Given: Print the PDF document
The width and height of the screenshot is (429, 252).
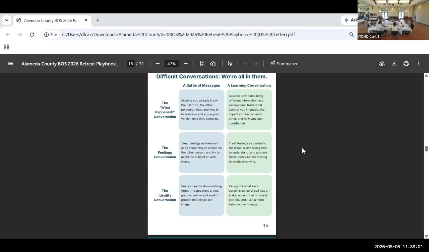Looking at the screenshot, I should [x=406, y=64].
